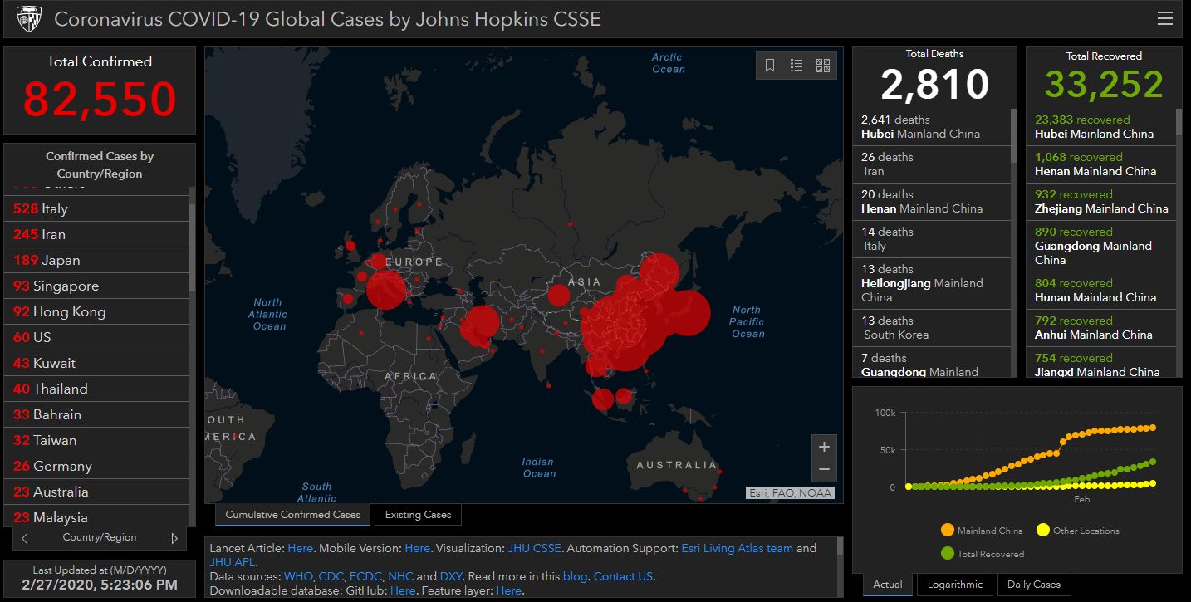Open the Feature layer Here link

coord(508,590)
